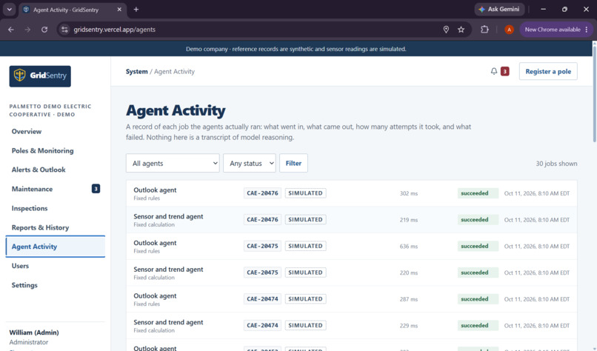Open Reports & History in sidebar
This screenshot has height=351, width=597.
click(40, 227)
